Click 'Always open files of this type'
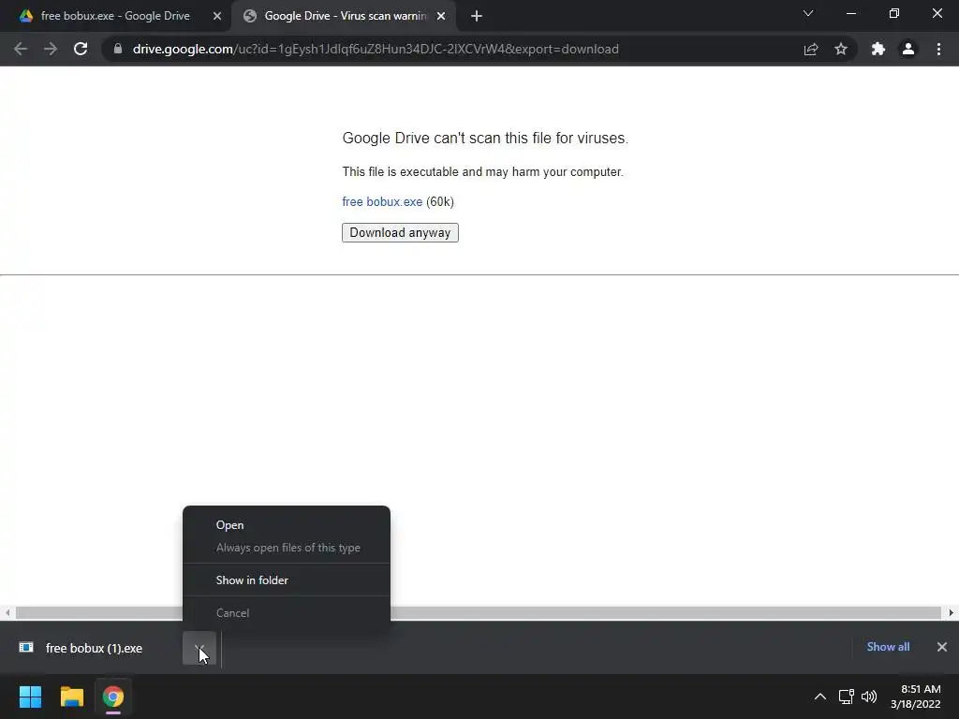The image size is (959, 719). [x=287, y=548]
